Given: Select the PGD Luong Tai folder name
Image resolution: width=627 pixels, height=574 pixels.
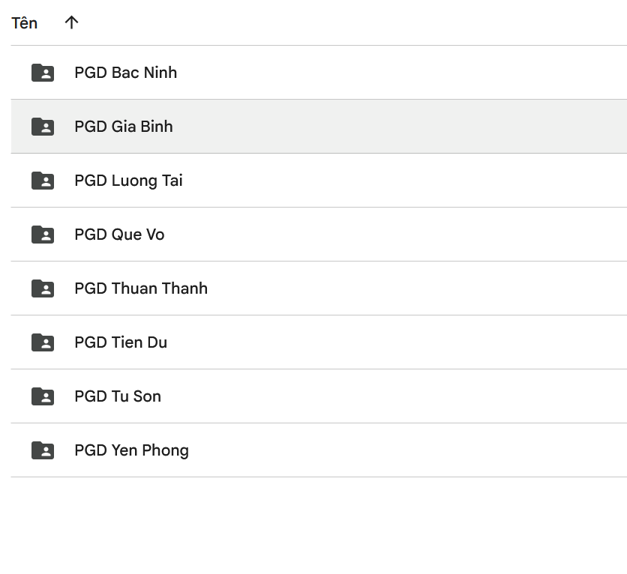Looking at the screenshot, I should pos(128,181).
